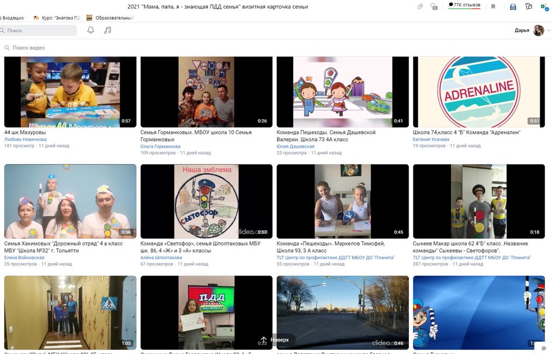Open title "Команда «Пешеходы». Маркелов Тимофей"

click(x=331, y=247)
